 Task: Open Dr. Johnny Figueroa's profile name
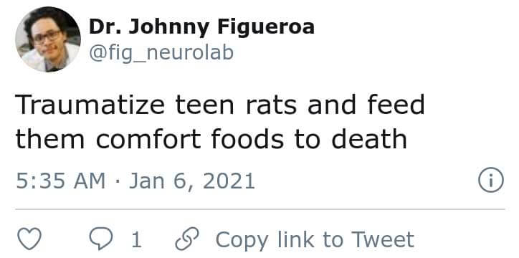click(201, 27)
